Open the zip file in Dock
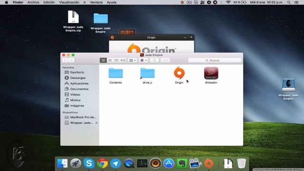 228,163
